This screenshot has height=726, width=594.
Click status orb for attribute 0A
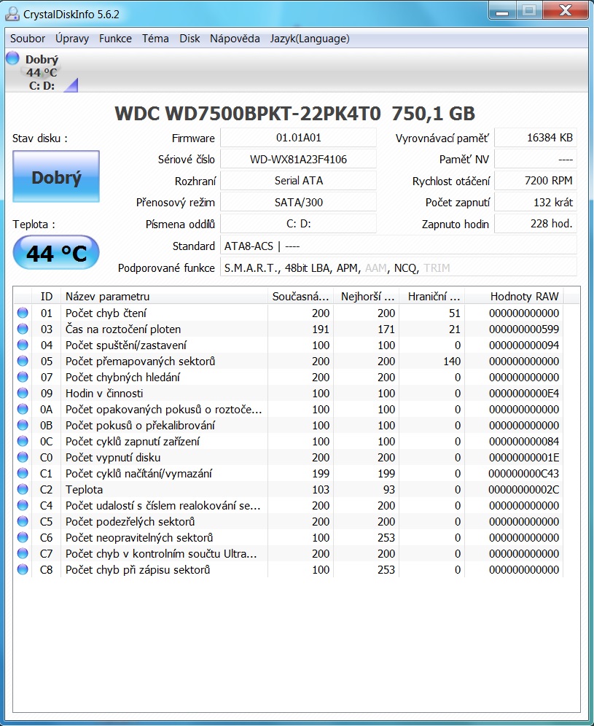pyautogui.click(x=23, y=410)
